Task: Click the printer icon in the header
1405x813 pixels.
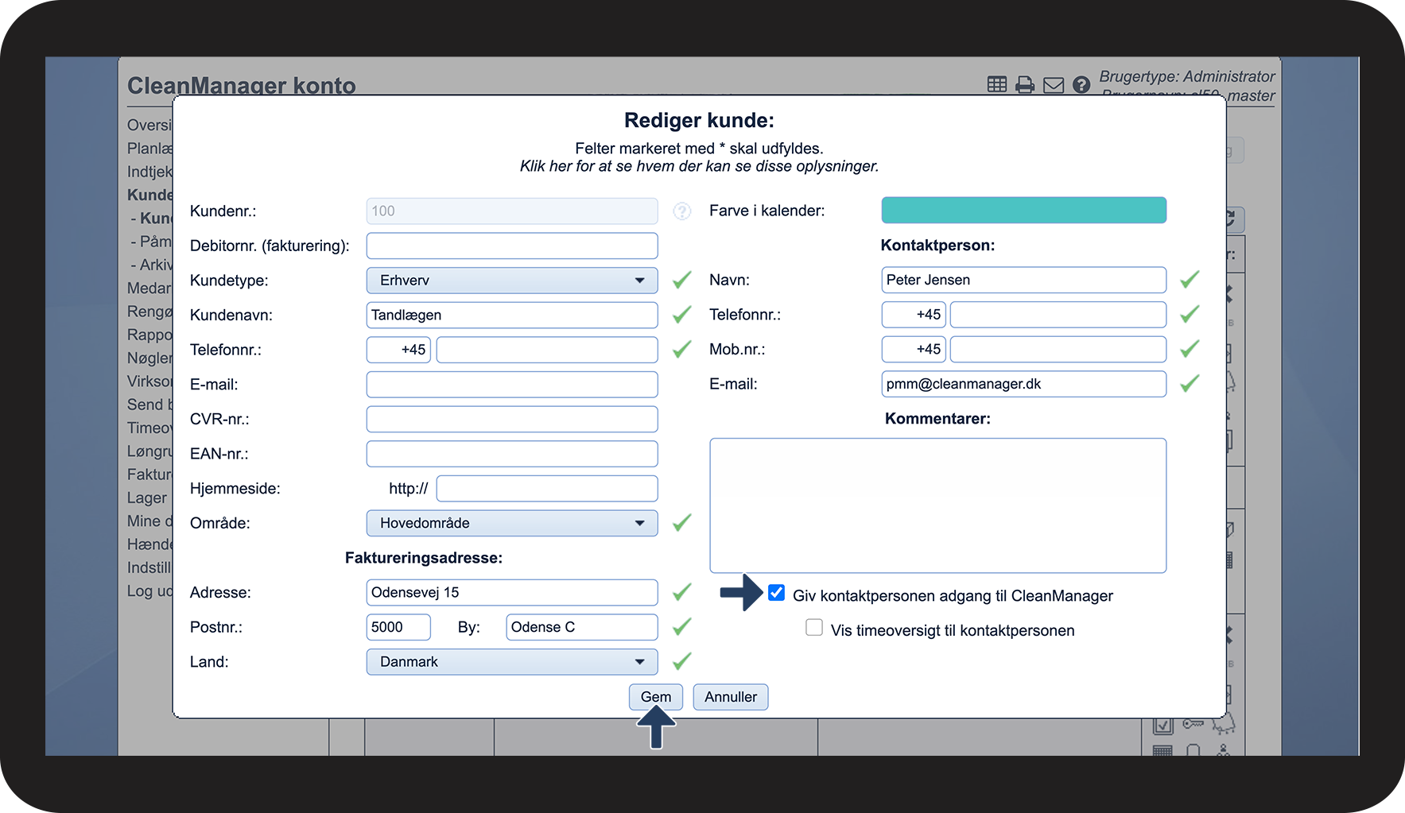Action: 1025,84
